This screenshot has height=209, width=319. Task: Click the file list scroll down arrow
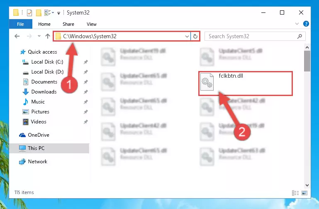pos(307,185)
